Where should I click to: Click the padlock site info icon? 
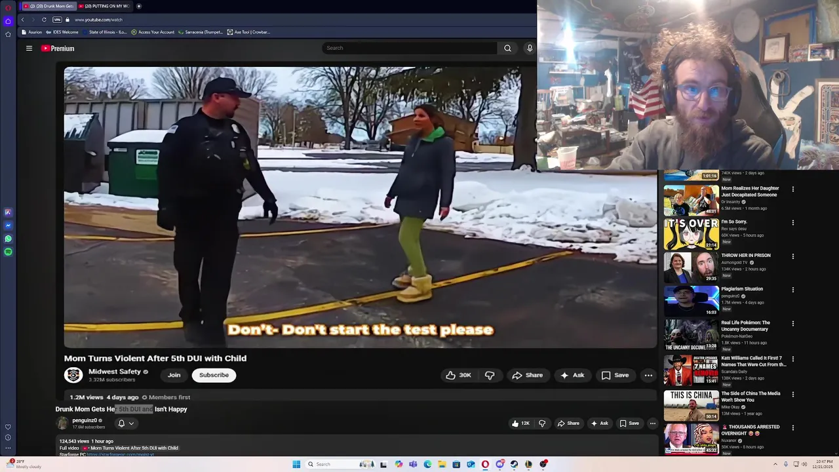(68, 20)
